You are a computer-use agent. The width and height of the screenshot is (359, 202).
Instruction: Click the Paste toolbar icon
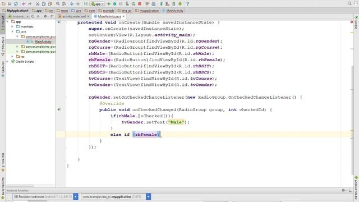point(50,4)
